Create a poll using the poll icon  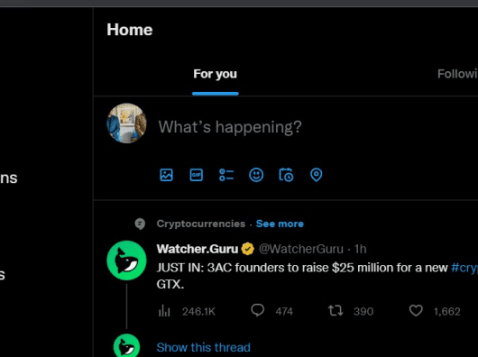click(x=226, y=175)
